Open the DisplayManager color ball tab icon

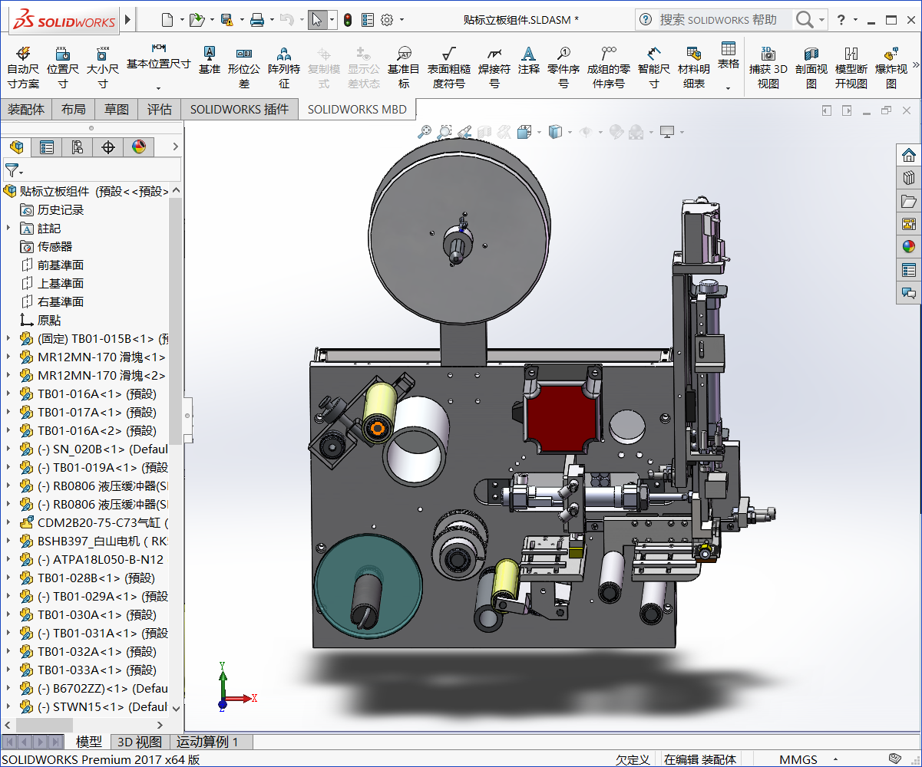(139, 147)
